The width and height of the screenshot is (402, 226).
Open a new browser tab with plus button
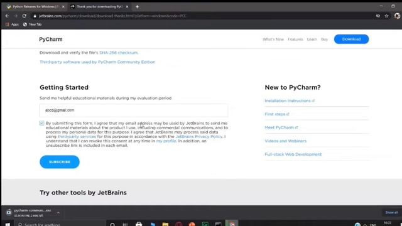pyautogui.click(x=137, y=7)
